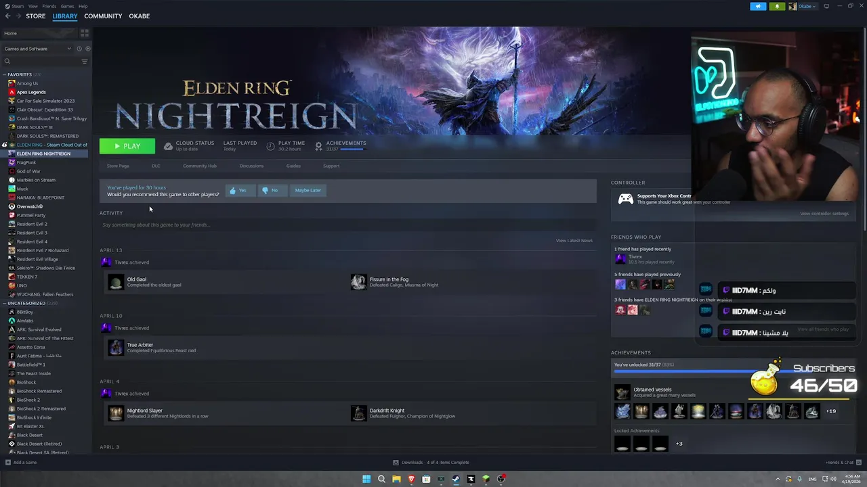867x487 pixels.
Task: Select the Old Gaol achievement icon
Action: (116, 282)
